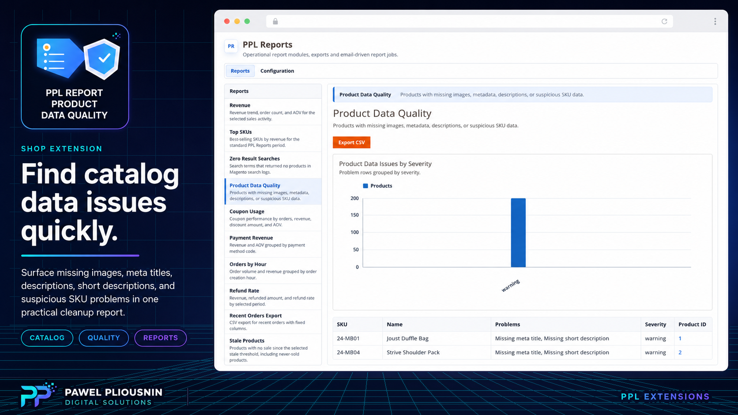
Task: Click the PPL Reports page title
Action: tap(267, 45)
